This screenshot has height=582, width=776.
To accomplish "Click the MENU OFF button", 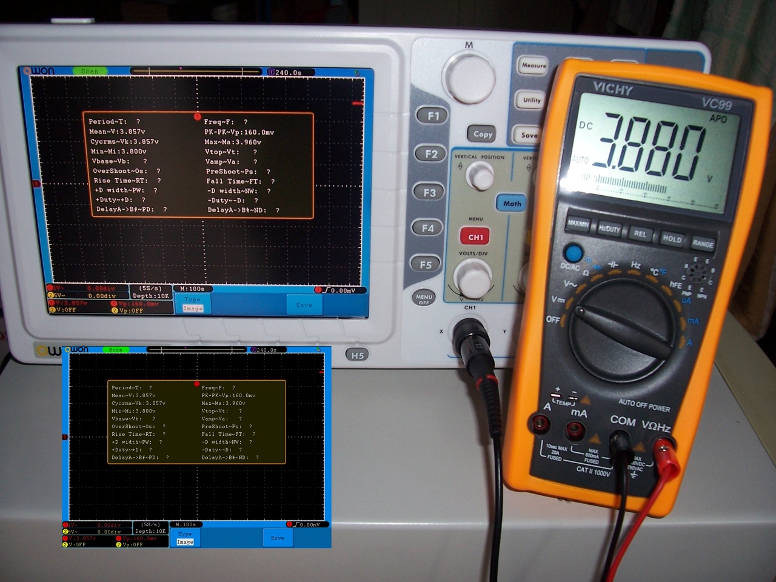I will [x=424, y=299].
